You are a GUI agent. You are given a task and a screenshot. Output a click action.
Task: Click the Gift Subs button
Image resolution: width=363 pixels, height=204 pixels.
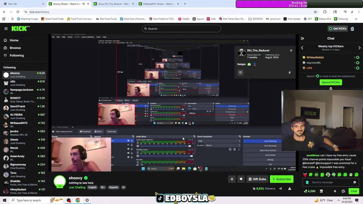coord(257,179)
